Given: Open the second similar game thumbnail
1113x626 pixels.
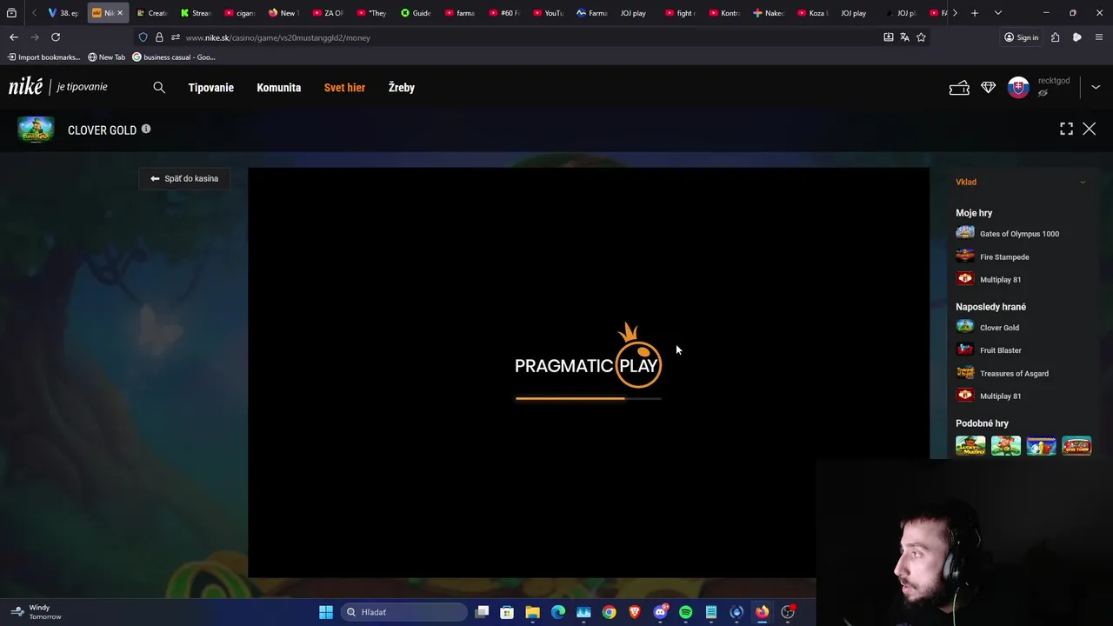Looking at the screenshot, I should point(1006,446).
